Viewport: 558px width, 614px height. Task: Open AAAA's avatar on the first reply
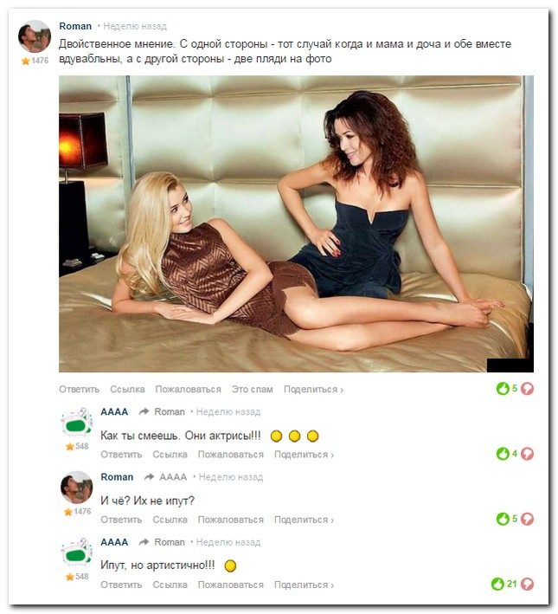pos(77,423)
